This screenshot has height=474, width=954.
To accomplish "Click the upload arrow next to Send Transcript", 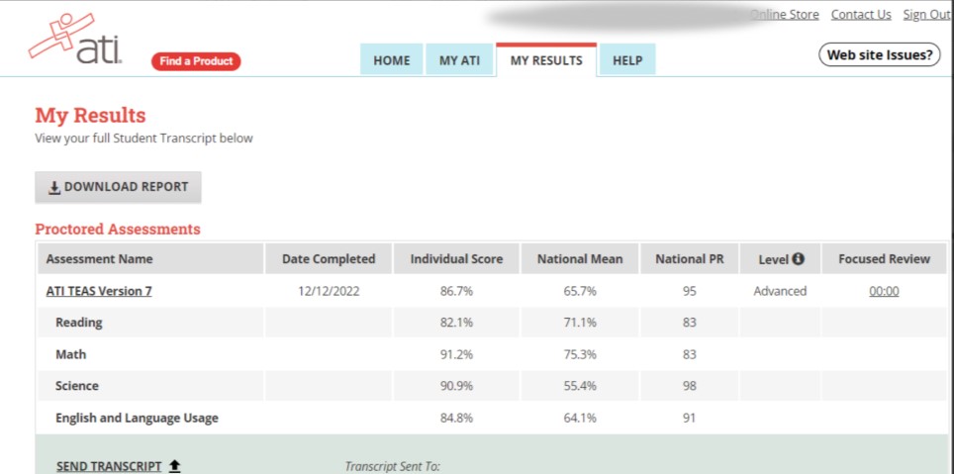I will coord(174,466).
